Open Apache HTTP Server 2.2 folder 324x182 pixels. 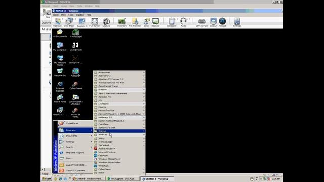coord(119,79)
